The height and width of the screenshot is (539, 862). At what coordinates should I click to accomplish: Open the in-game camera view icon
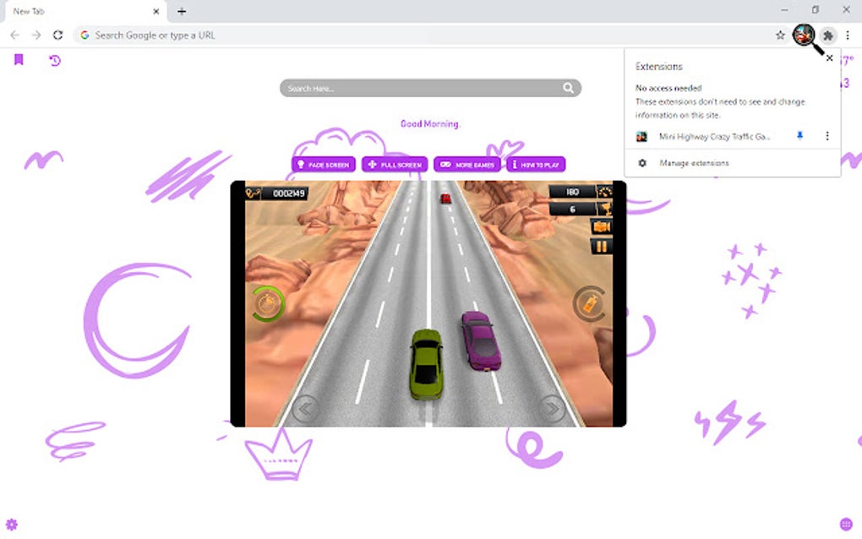pos(602,226)
